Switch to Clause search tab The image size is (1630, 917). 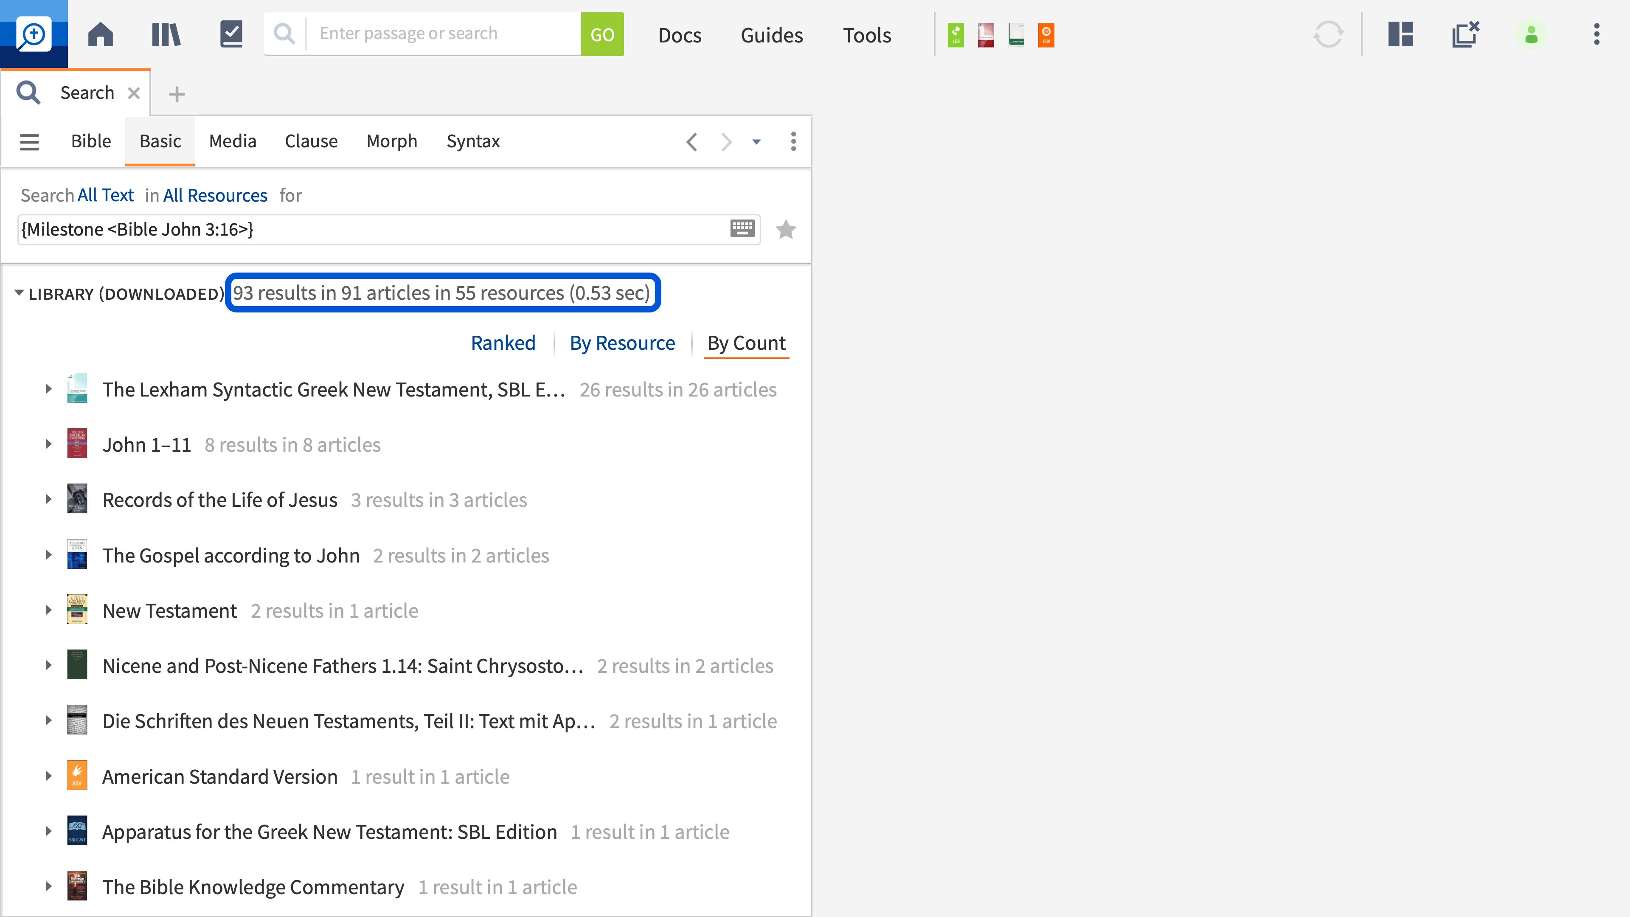311,141
